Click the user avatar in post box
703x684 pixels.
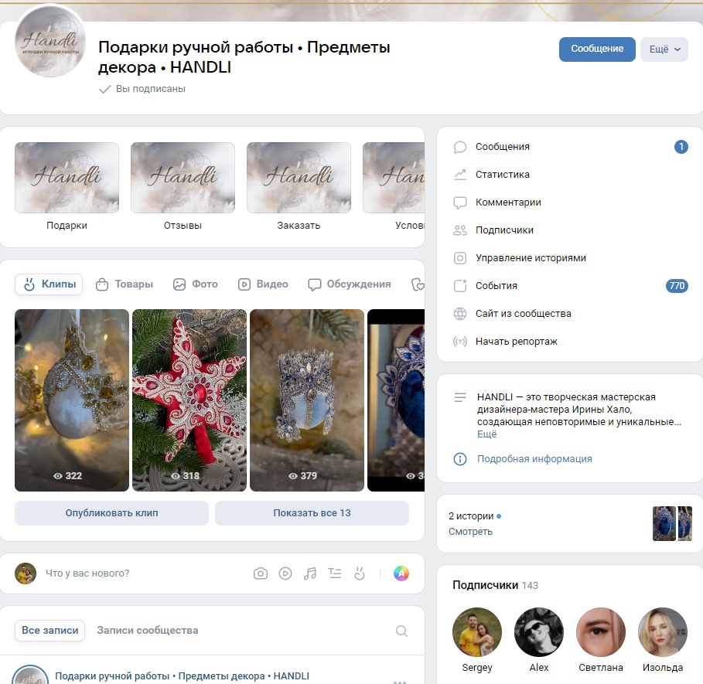[x=26, y=573]
